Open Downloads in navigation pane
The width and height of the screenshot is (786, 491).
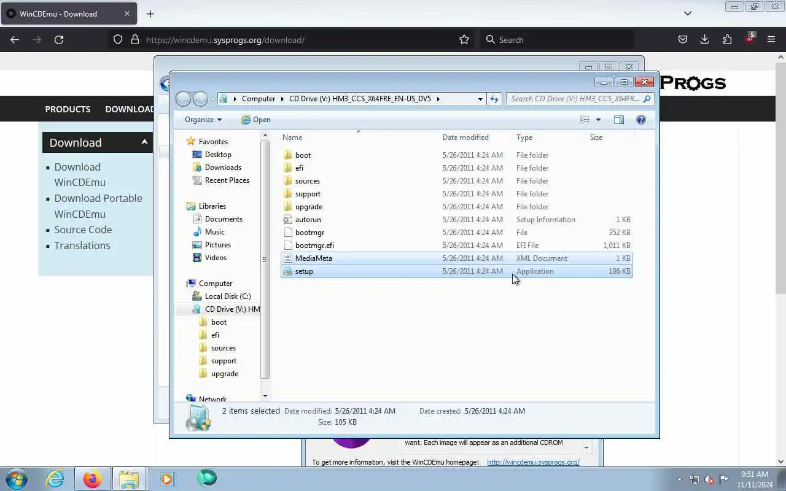[x=223, y=168]
